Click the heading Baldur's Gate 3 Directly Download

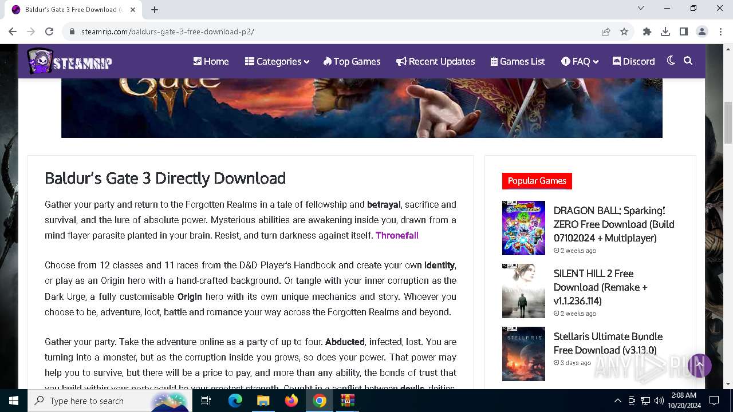(x=165, y=178)
